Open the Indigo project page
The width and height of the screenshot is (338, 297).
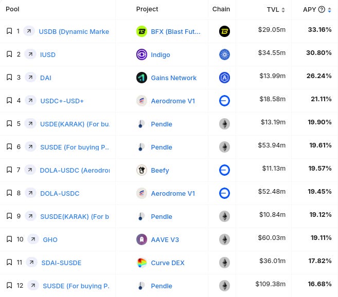161,54
